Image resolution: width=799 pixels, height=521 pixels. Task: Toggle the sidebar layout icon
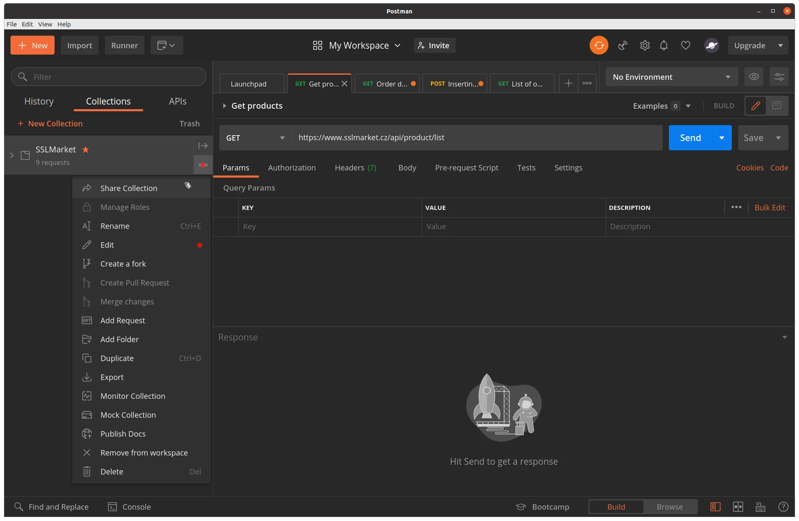(x=715, y=507)
